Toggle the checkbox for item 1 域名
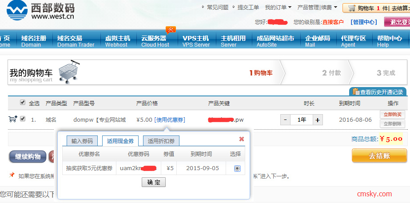 point(23,119)
